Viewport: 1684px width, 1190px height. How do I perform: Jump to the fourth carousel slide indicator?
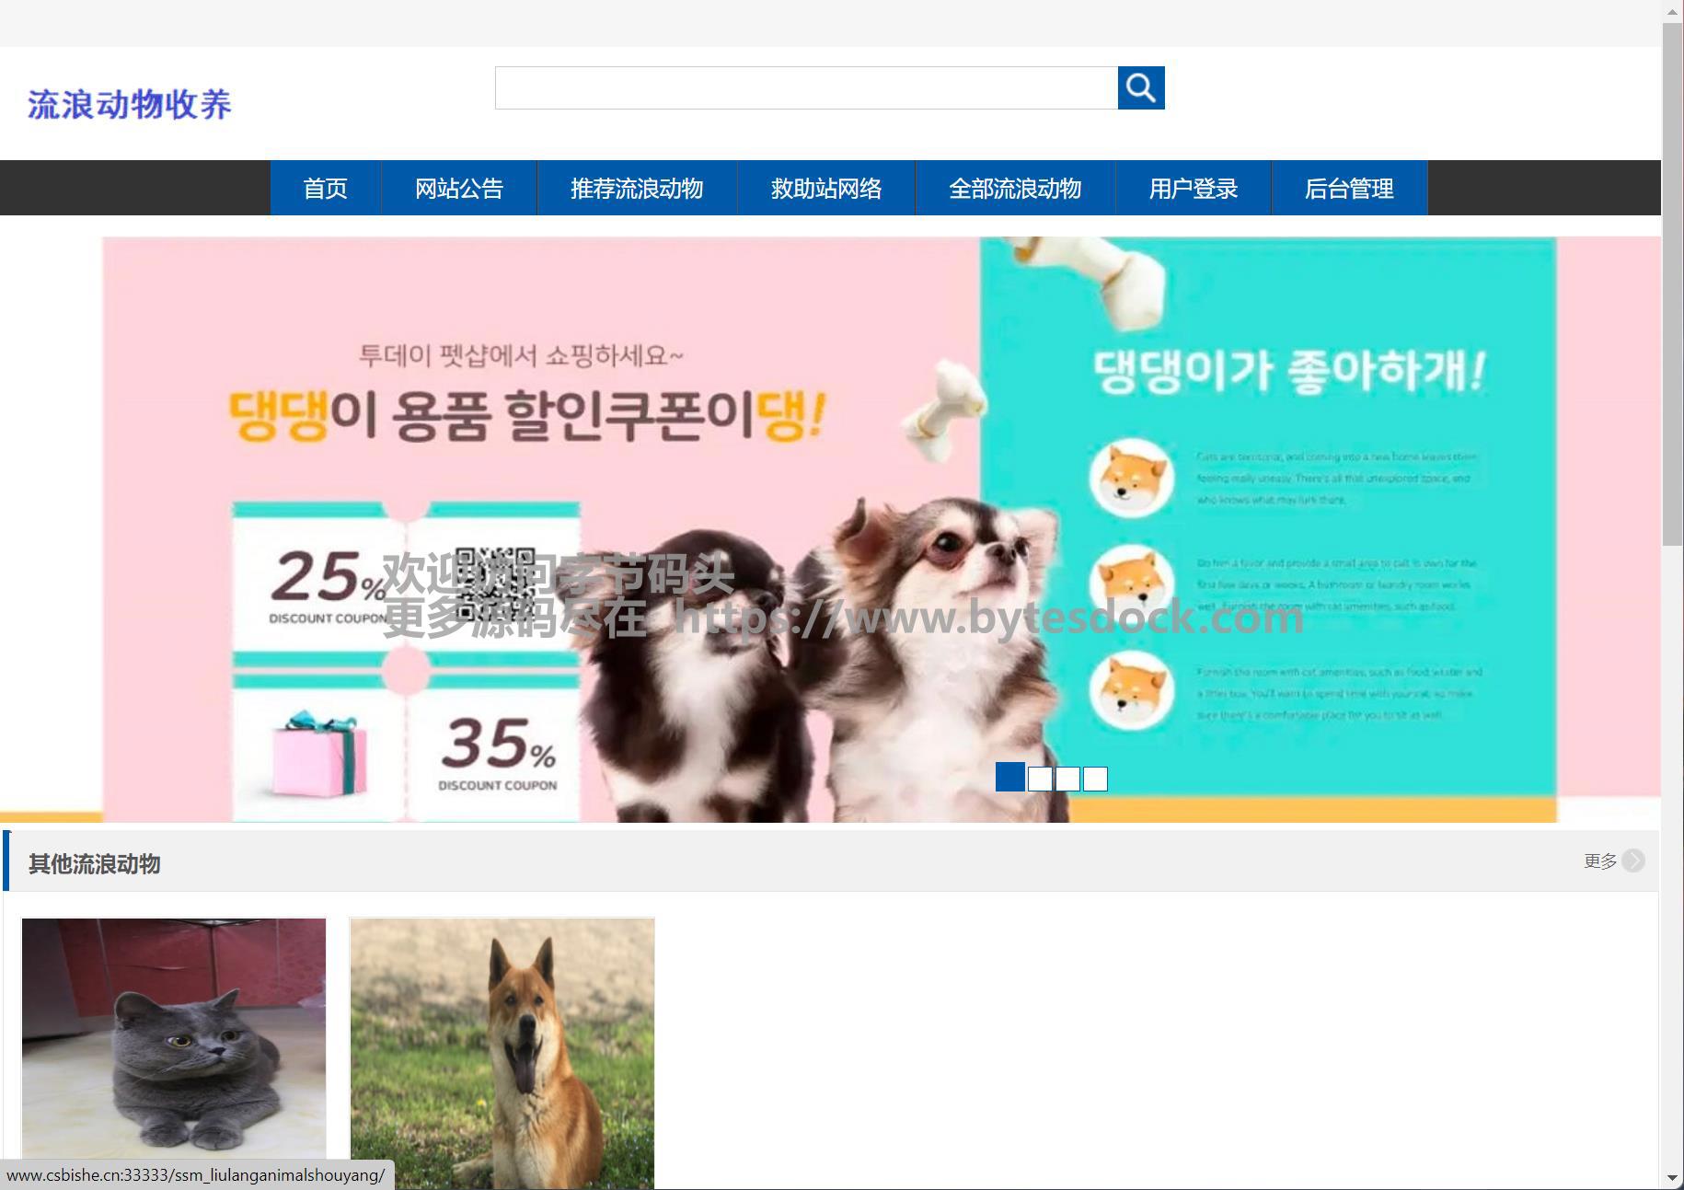point(1095,779)
